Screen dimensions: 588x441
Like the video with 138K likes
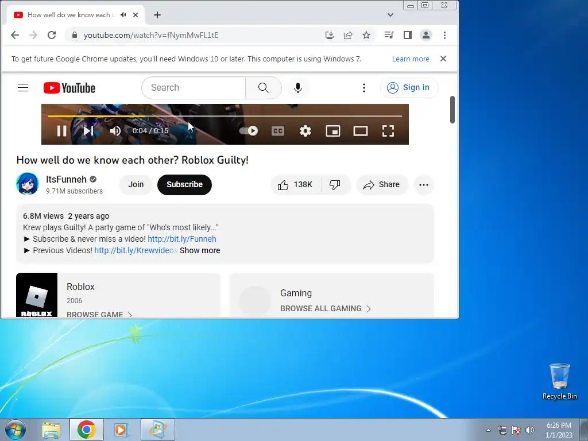pos(296,184)
